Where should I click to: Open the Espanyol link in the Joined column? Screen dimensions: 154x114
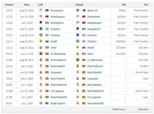click(x=93, y=79)
